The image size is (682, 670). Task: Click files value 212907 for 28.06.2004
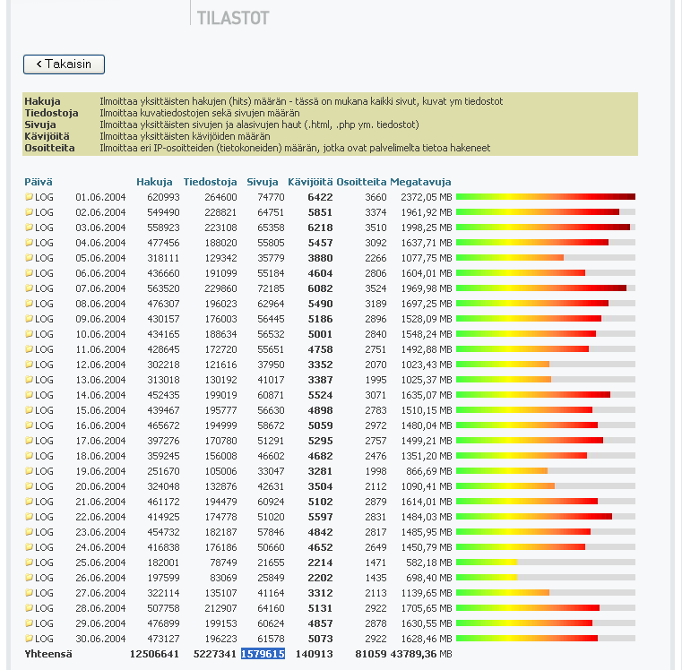pos(221,608)
